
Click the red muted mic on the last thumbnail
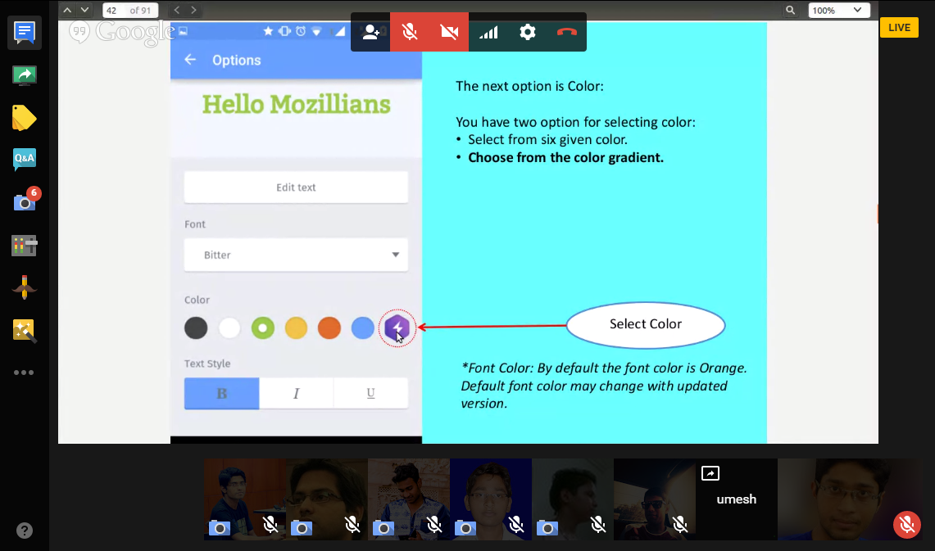907,525
